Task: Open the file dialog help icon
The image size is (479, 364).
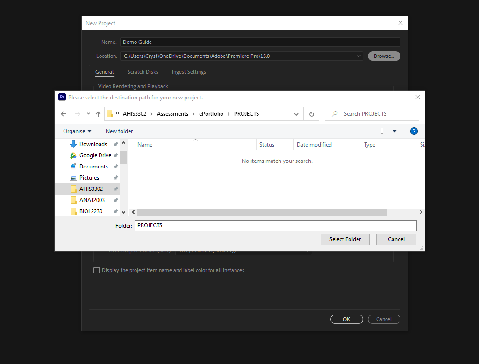Action: point(414,131)
